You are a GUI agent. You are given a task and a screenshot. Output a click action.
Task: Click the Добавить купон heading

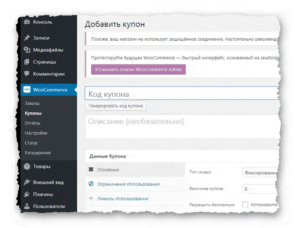(115, 24)
